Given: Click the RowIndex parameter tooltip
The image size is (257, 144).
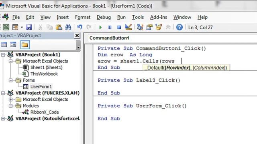Looking at the screenshot, I should click(177, 68).
